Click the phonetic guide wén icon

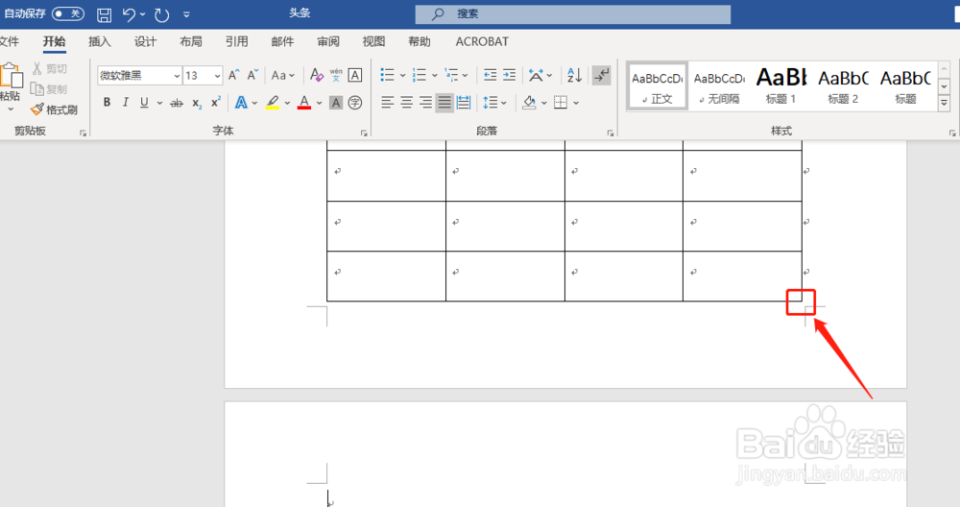coord(336,75)
